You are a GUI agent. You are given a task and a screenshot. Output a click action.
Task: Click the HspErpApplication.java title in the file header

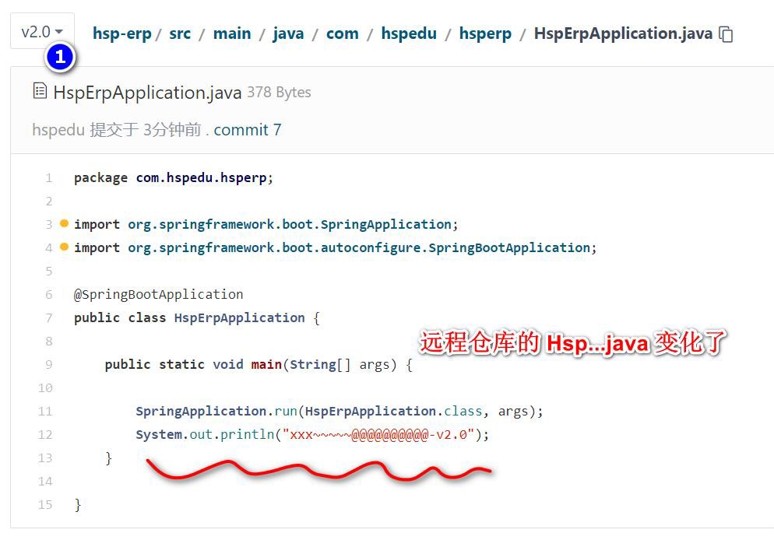(147, 93)
